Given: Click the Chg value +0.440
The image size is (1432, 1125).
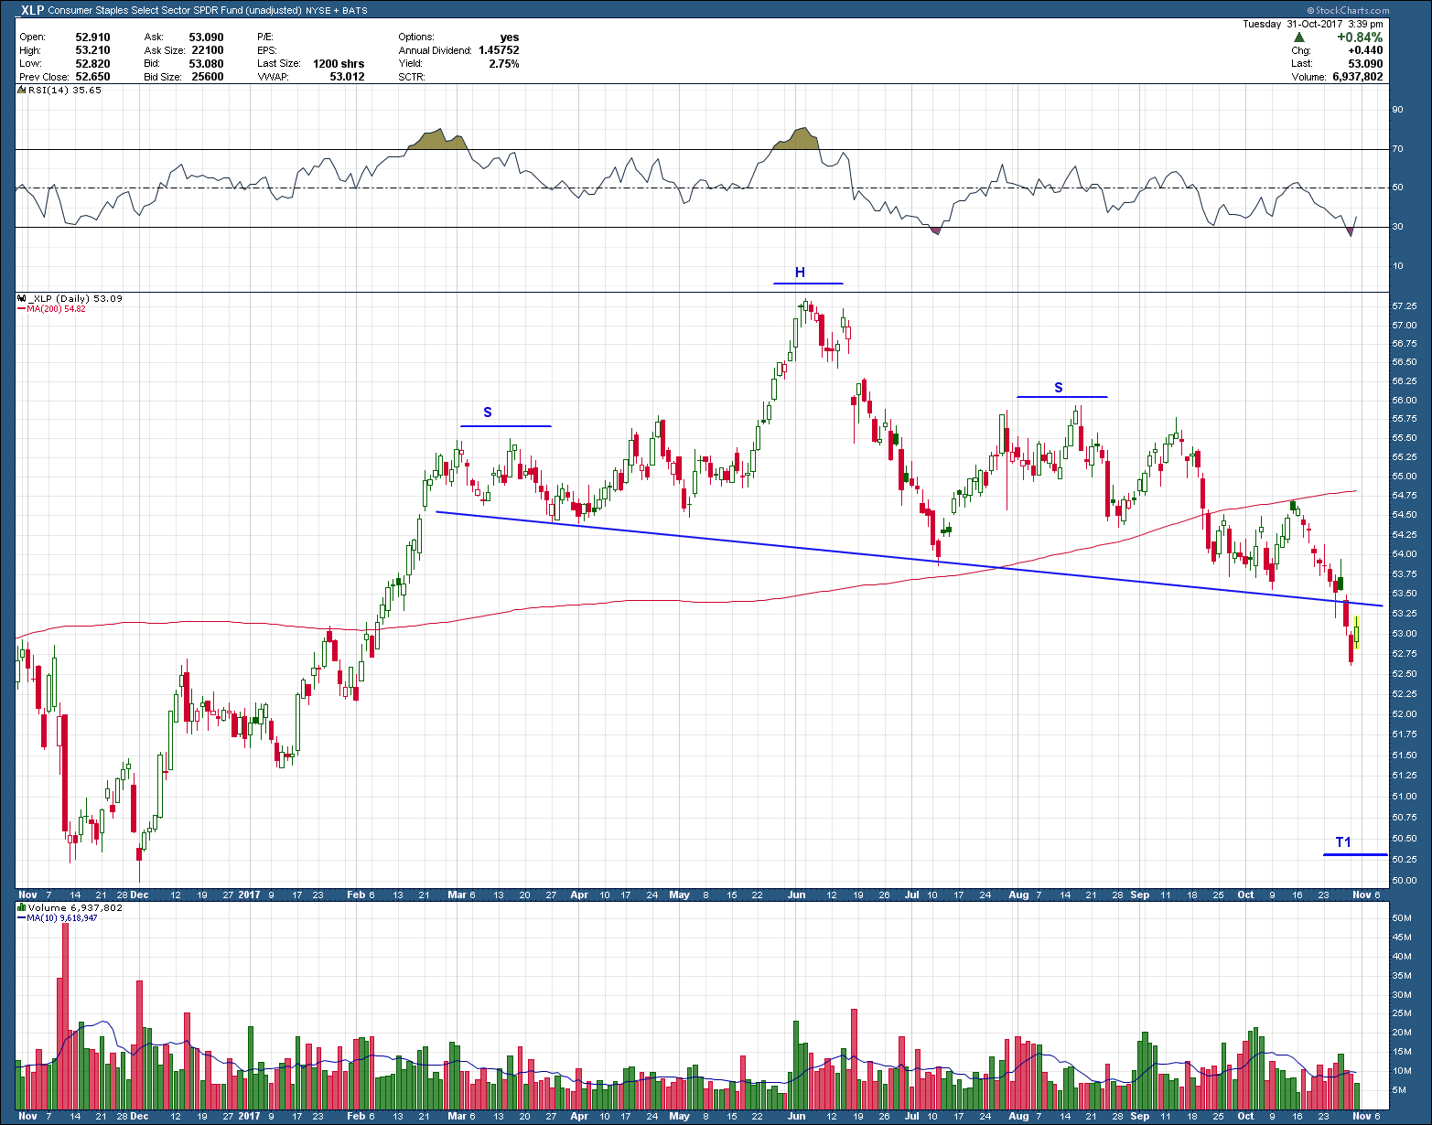Looking at the screenshot, I should pyautogui.click(x=1365, y=50).
